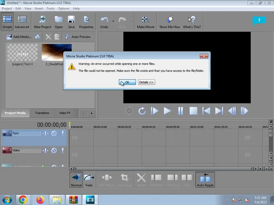The height and width of the screenshot is (205, 274).
Task: Click the yellow timeline cursor marker
Action: pos(70,123)
